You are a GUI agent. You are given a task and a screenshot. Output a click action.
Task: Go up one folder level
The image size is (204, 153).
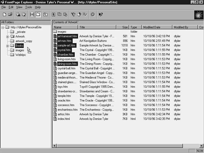[45, 15]
